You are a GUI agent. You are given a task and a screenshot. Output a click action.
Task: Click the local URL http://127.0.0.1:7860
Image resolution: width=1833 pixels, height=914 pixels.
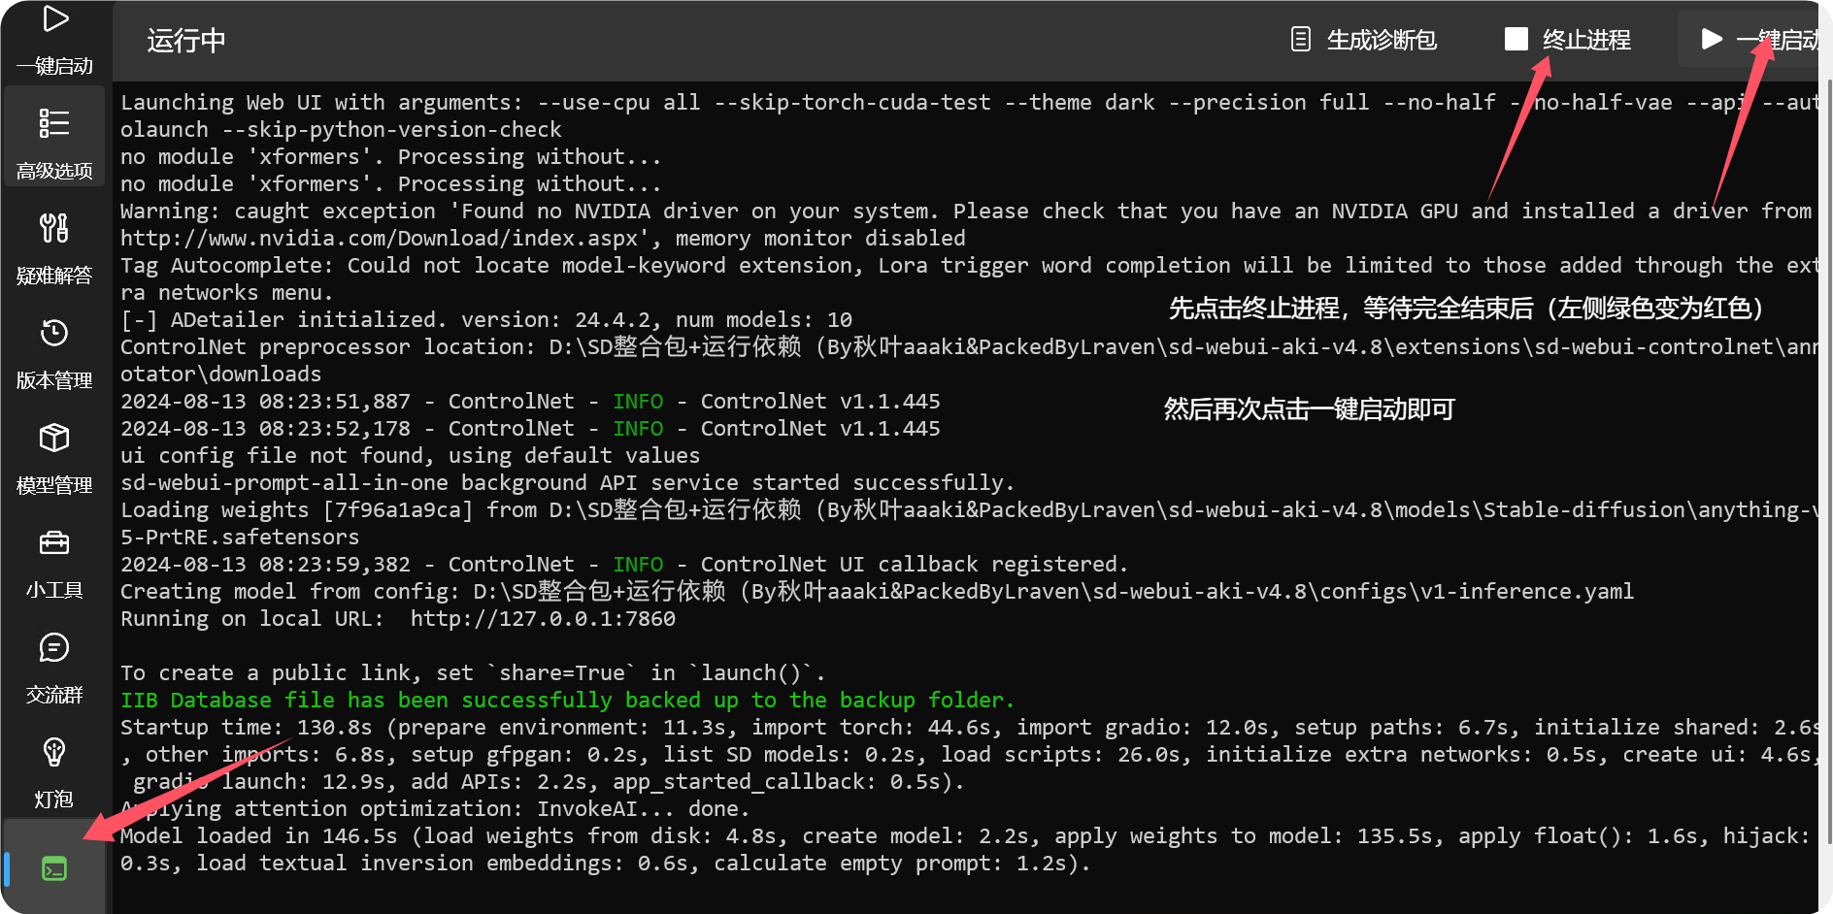tap(543, 618)
